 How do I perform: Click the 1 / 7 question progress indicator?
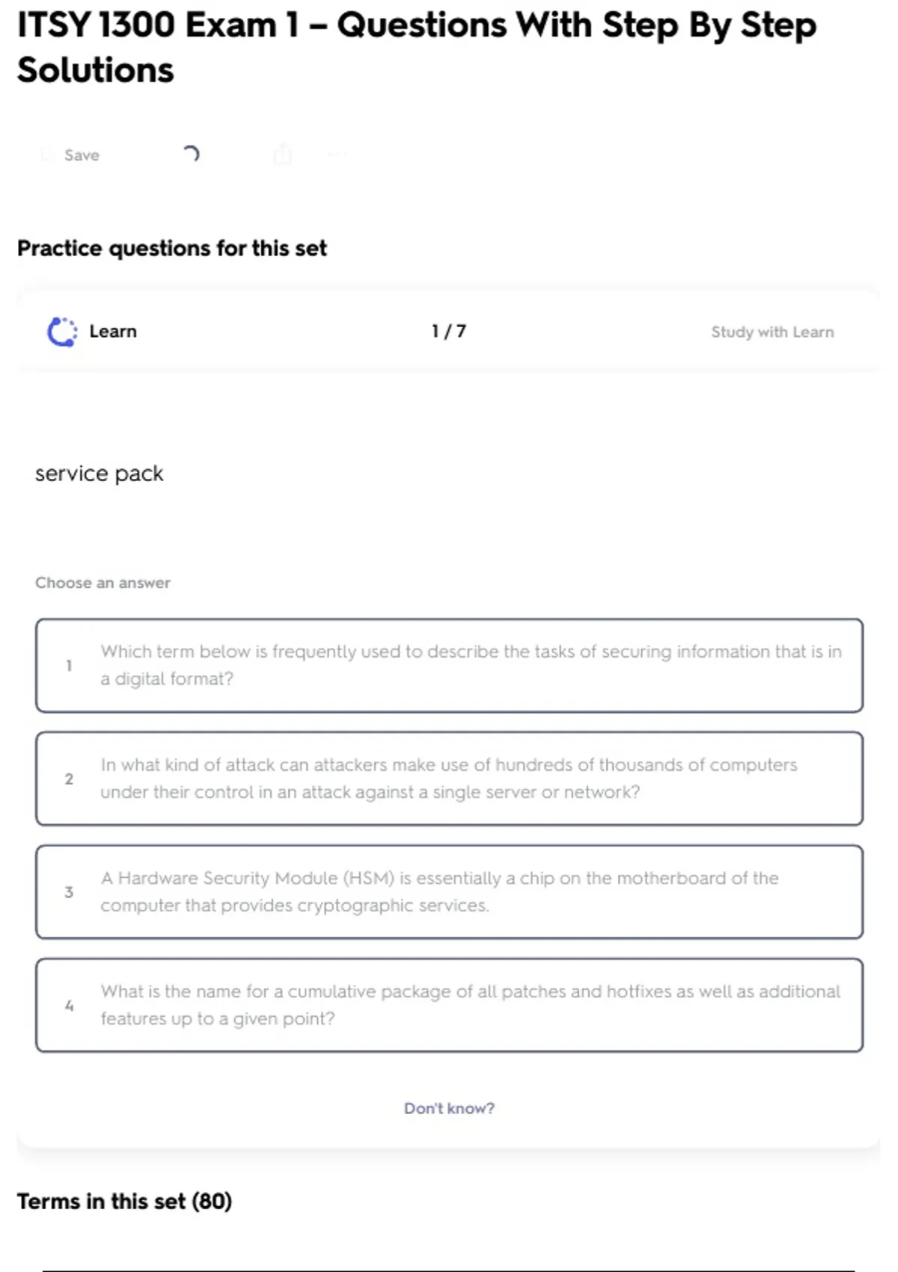(449, 331)
